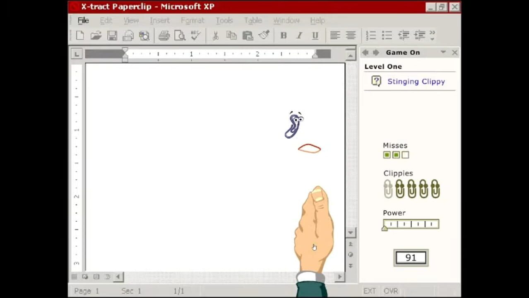Apply Format Painter
This screenshot has height=298, width=529.
(264, 36)
